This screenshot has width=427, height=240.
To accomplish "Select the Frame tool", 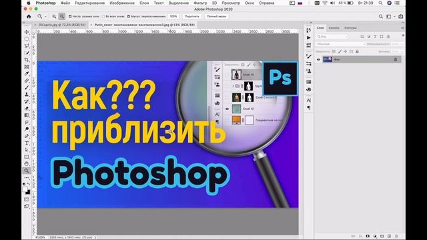I will pos(27,67).
